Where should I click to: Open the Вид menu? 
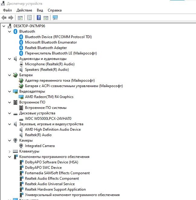coord(40,10)
